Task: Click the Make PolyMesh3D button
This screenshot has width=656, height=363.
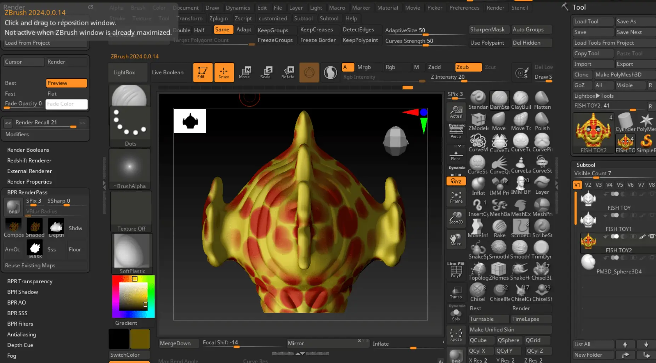Action: (x=618, y=74)
